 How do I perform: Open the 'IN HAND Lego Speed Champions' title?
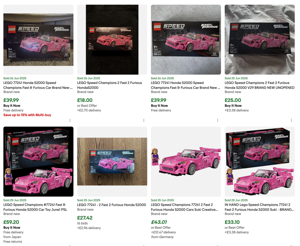click(x=259, y=207)
